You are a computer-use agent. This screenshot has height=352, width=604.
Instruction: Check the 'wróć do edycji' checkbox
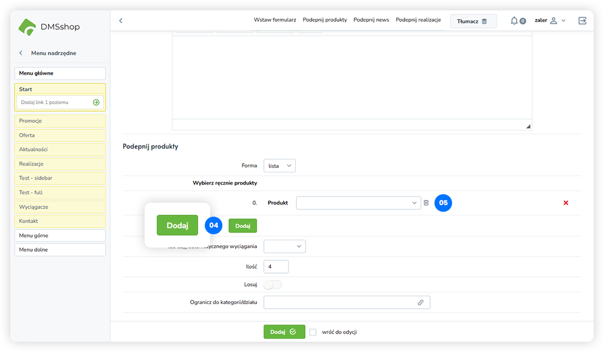click(313, 332)
